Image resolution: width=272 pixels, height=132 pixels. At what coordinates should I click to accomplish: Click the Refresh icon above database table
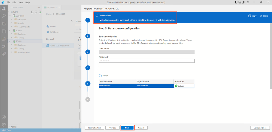coord(100,76)
